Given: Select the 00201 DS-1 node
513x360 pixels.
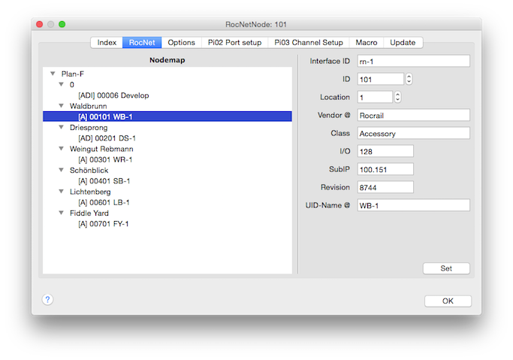Looking at the screenshot, I should (x=107, y=138).
